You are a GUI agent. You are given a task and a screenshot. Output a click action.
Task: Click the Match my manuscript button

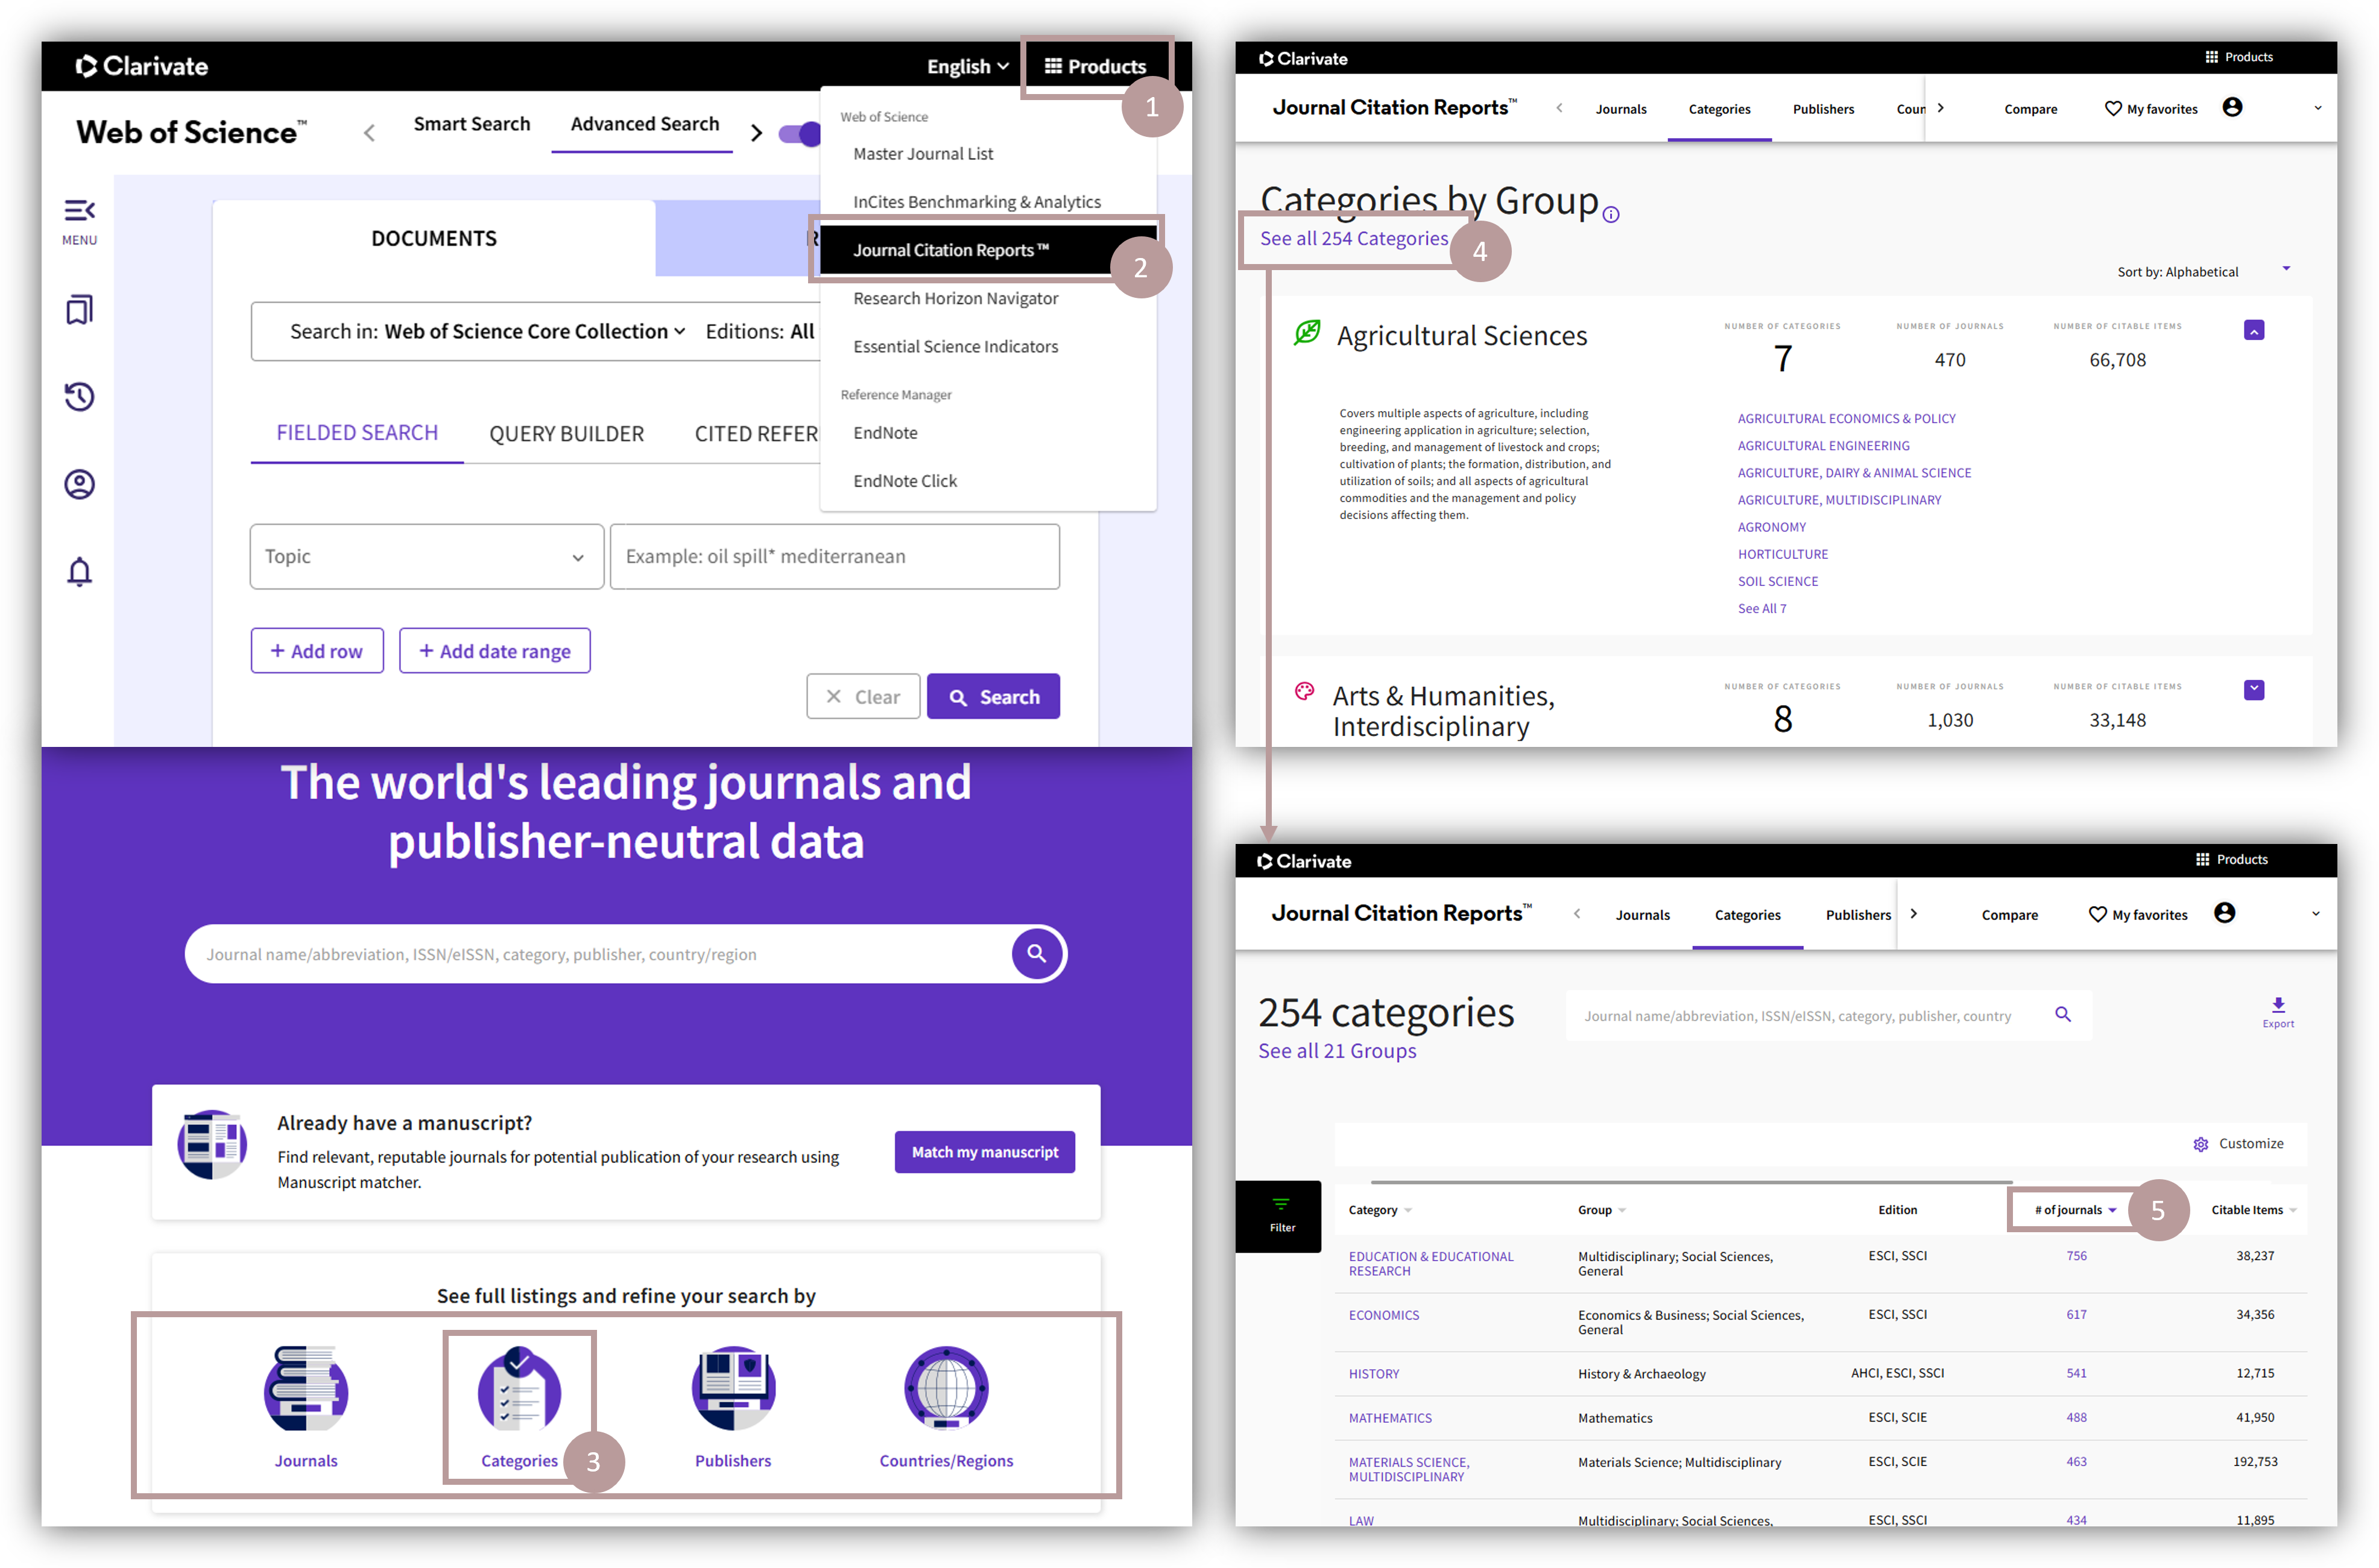[x=984, y=1152]
